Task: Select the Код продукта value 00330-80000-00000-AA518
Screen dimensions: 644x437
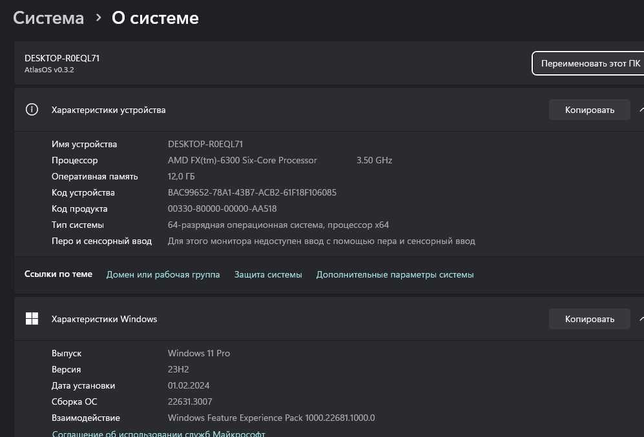Action: pos(222,208)
